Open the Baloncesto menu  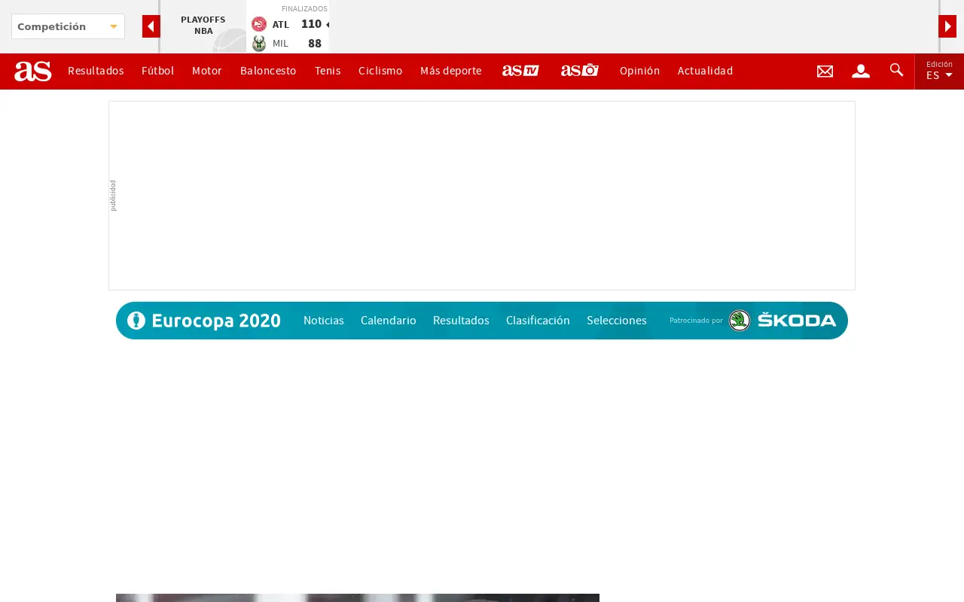268,71
